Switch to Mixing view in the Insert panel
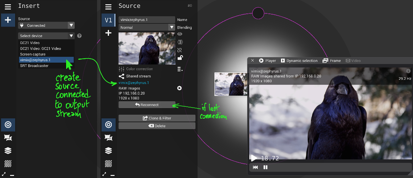Viewport: 413px width, 178px height. [x=8, y=125]
